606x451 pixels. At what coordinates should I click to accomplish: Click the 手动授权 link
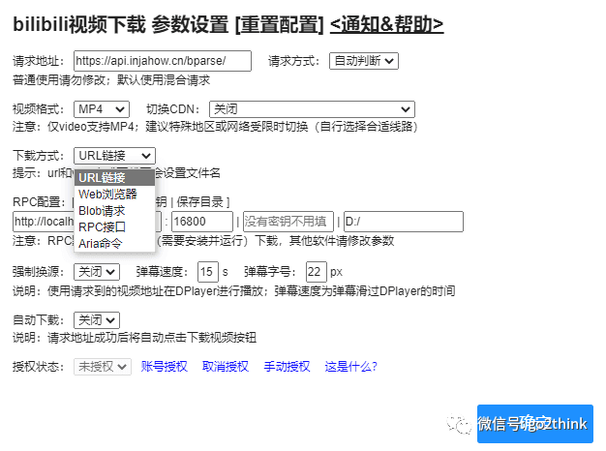(x=287, y=367)
